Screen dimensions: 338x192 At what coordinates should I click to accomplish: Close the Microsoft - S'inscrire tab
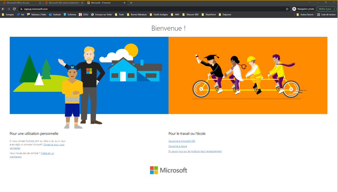point(125,3)
